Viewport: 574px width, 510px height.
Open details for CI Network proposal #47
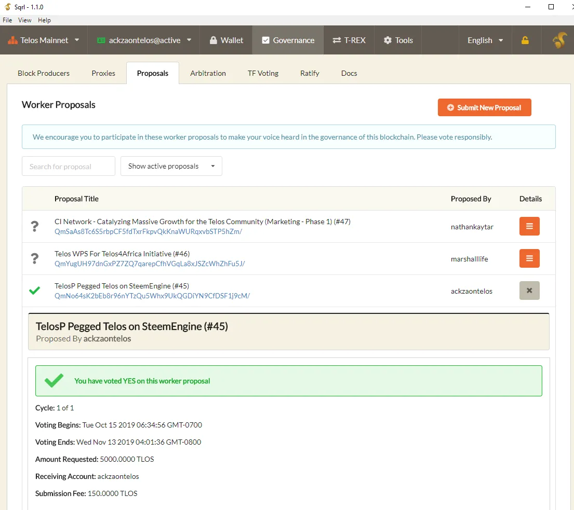point(529,226)
